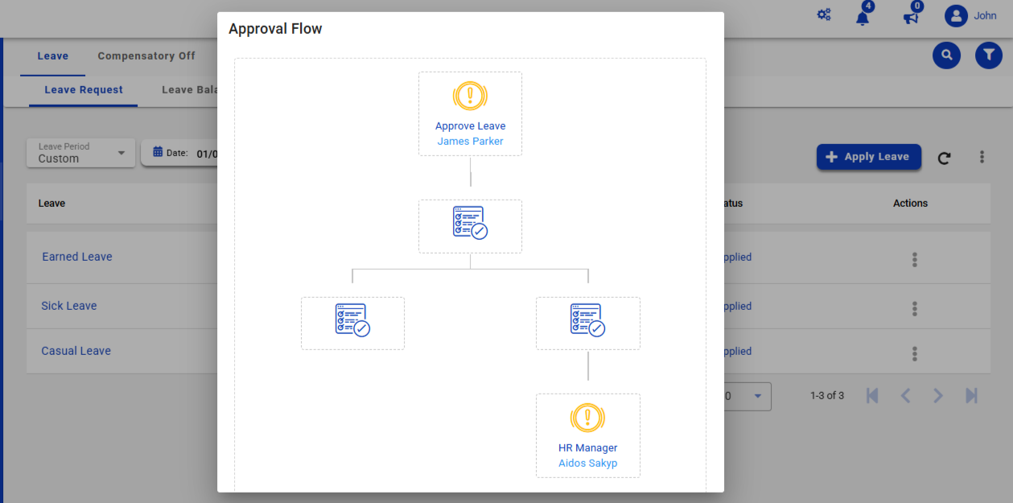Image resolution: width=1013 pixels, height=503 pixels.
Task: Open the announcements megaphone icon
Action: [x=911, y=17]
